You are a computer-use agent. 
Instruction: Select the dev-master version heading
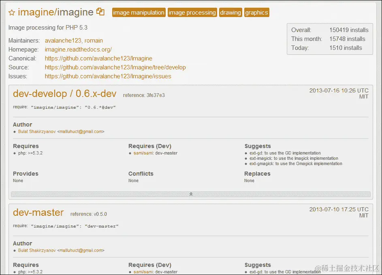[38, 213]
